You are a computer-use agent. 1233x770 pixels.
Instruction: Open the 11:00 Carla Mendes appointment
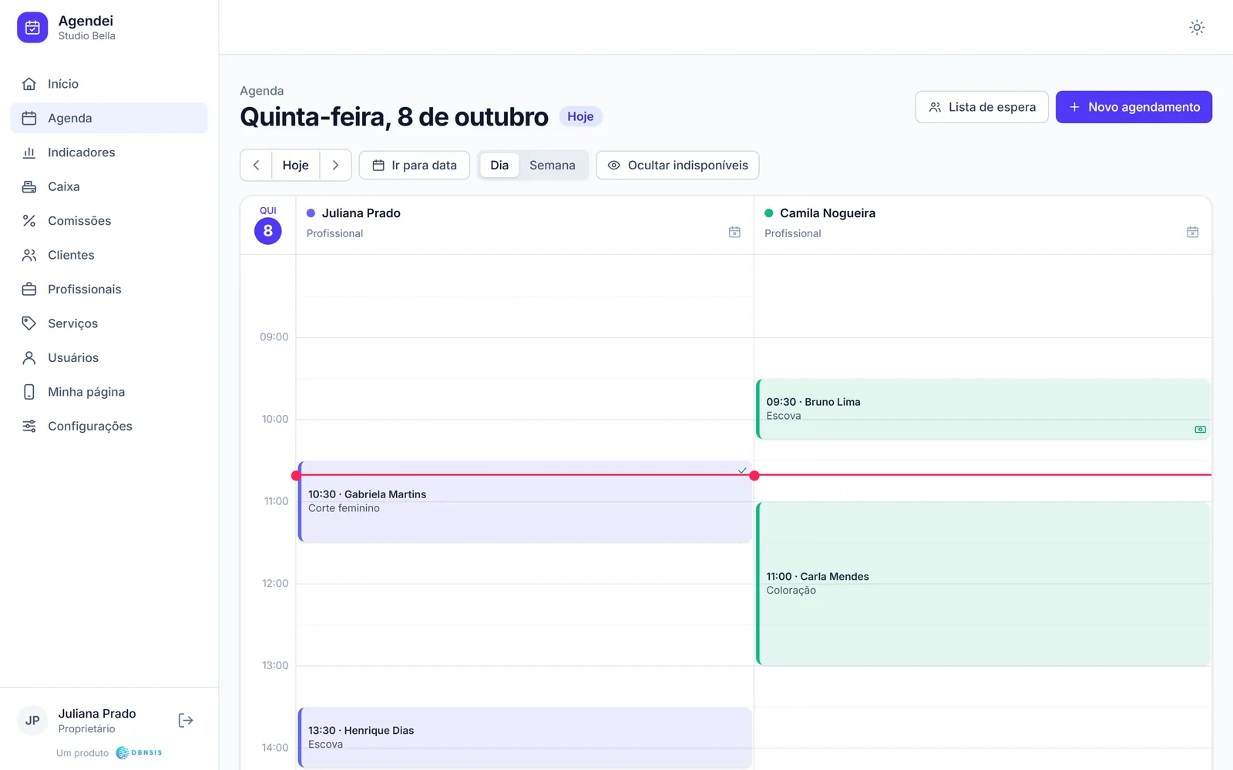coord(983,584)
